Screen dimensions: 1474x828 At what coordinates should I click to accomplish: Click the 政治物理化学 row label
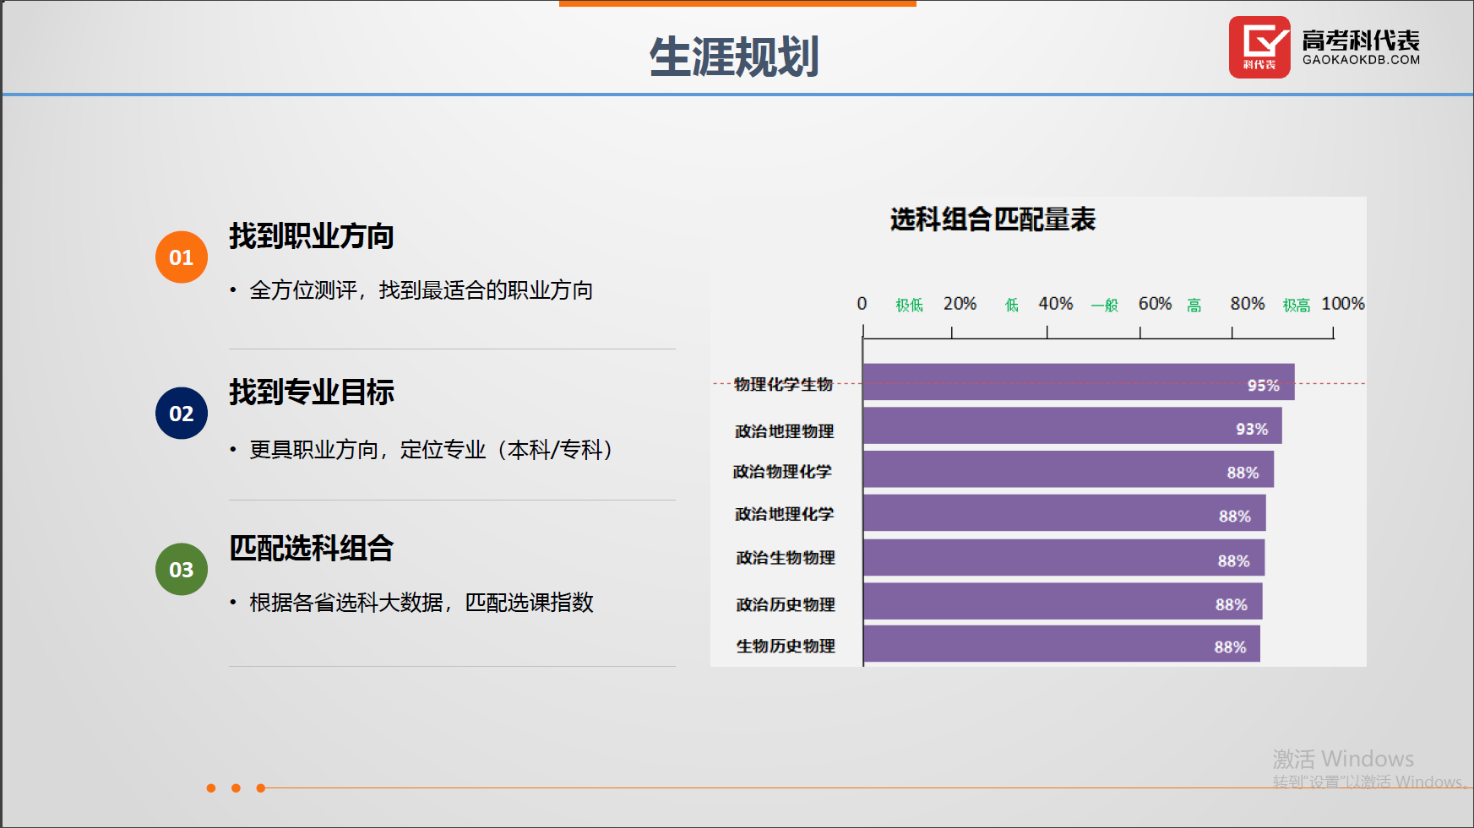pos(782,472)
